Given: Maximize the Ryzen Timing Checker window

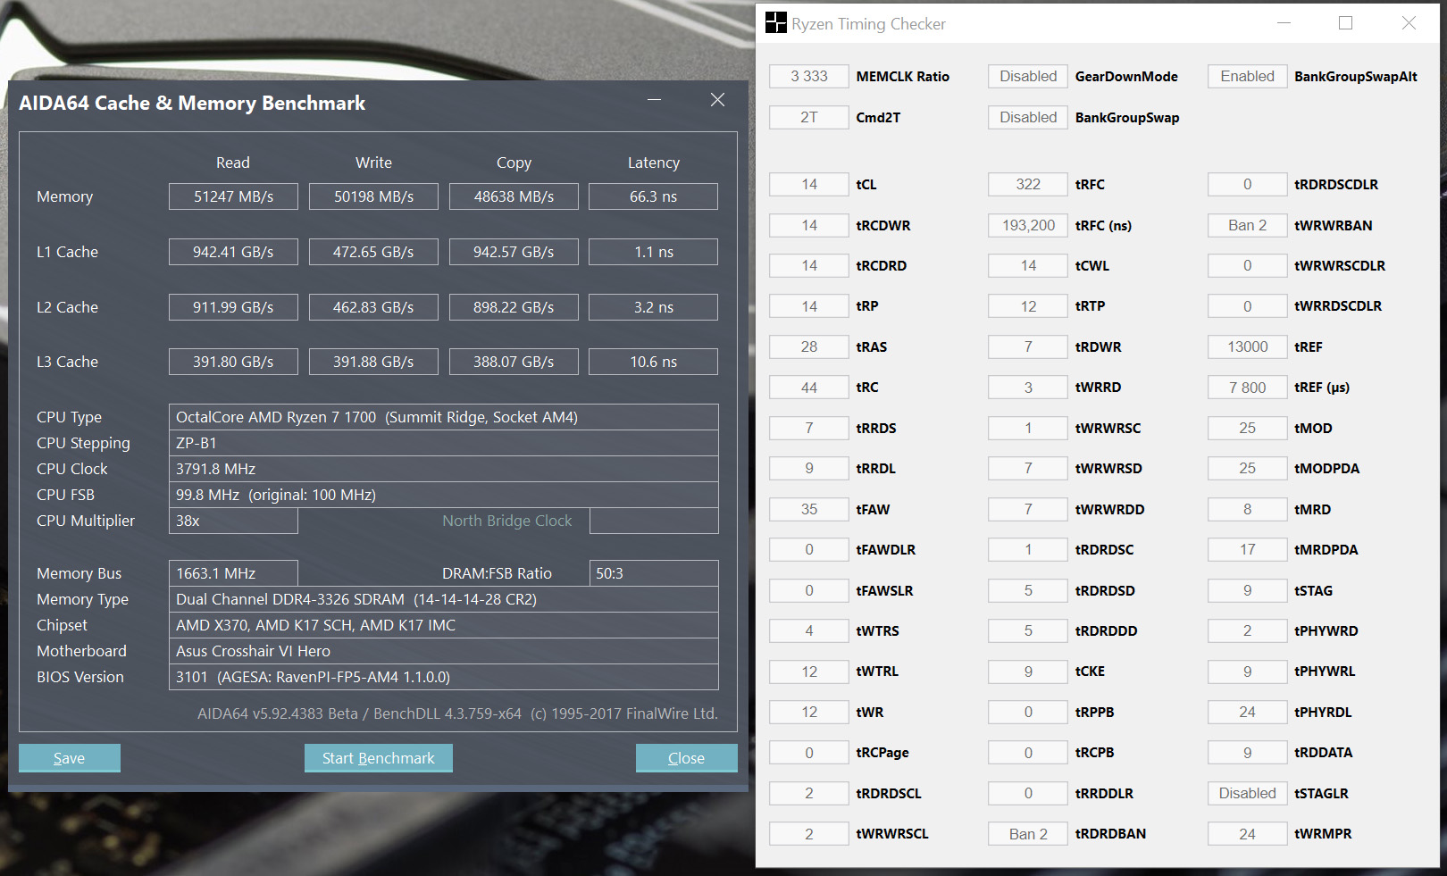Looking at the screenshot, I should click(1345, 23).
